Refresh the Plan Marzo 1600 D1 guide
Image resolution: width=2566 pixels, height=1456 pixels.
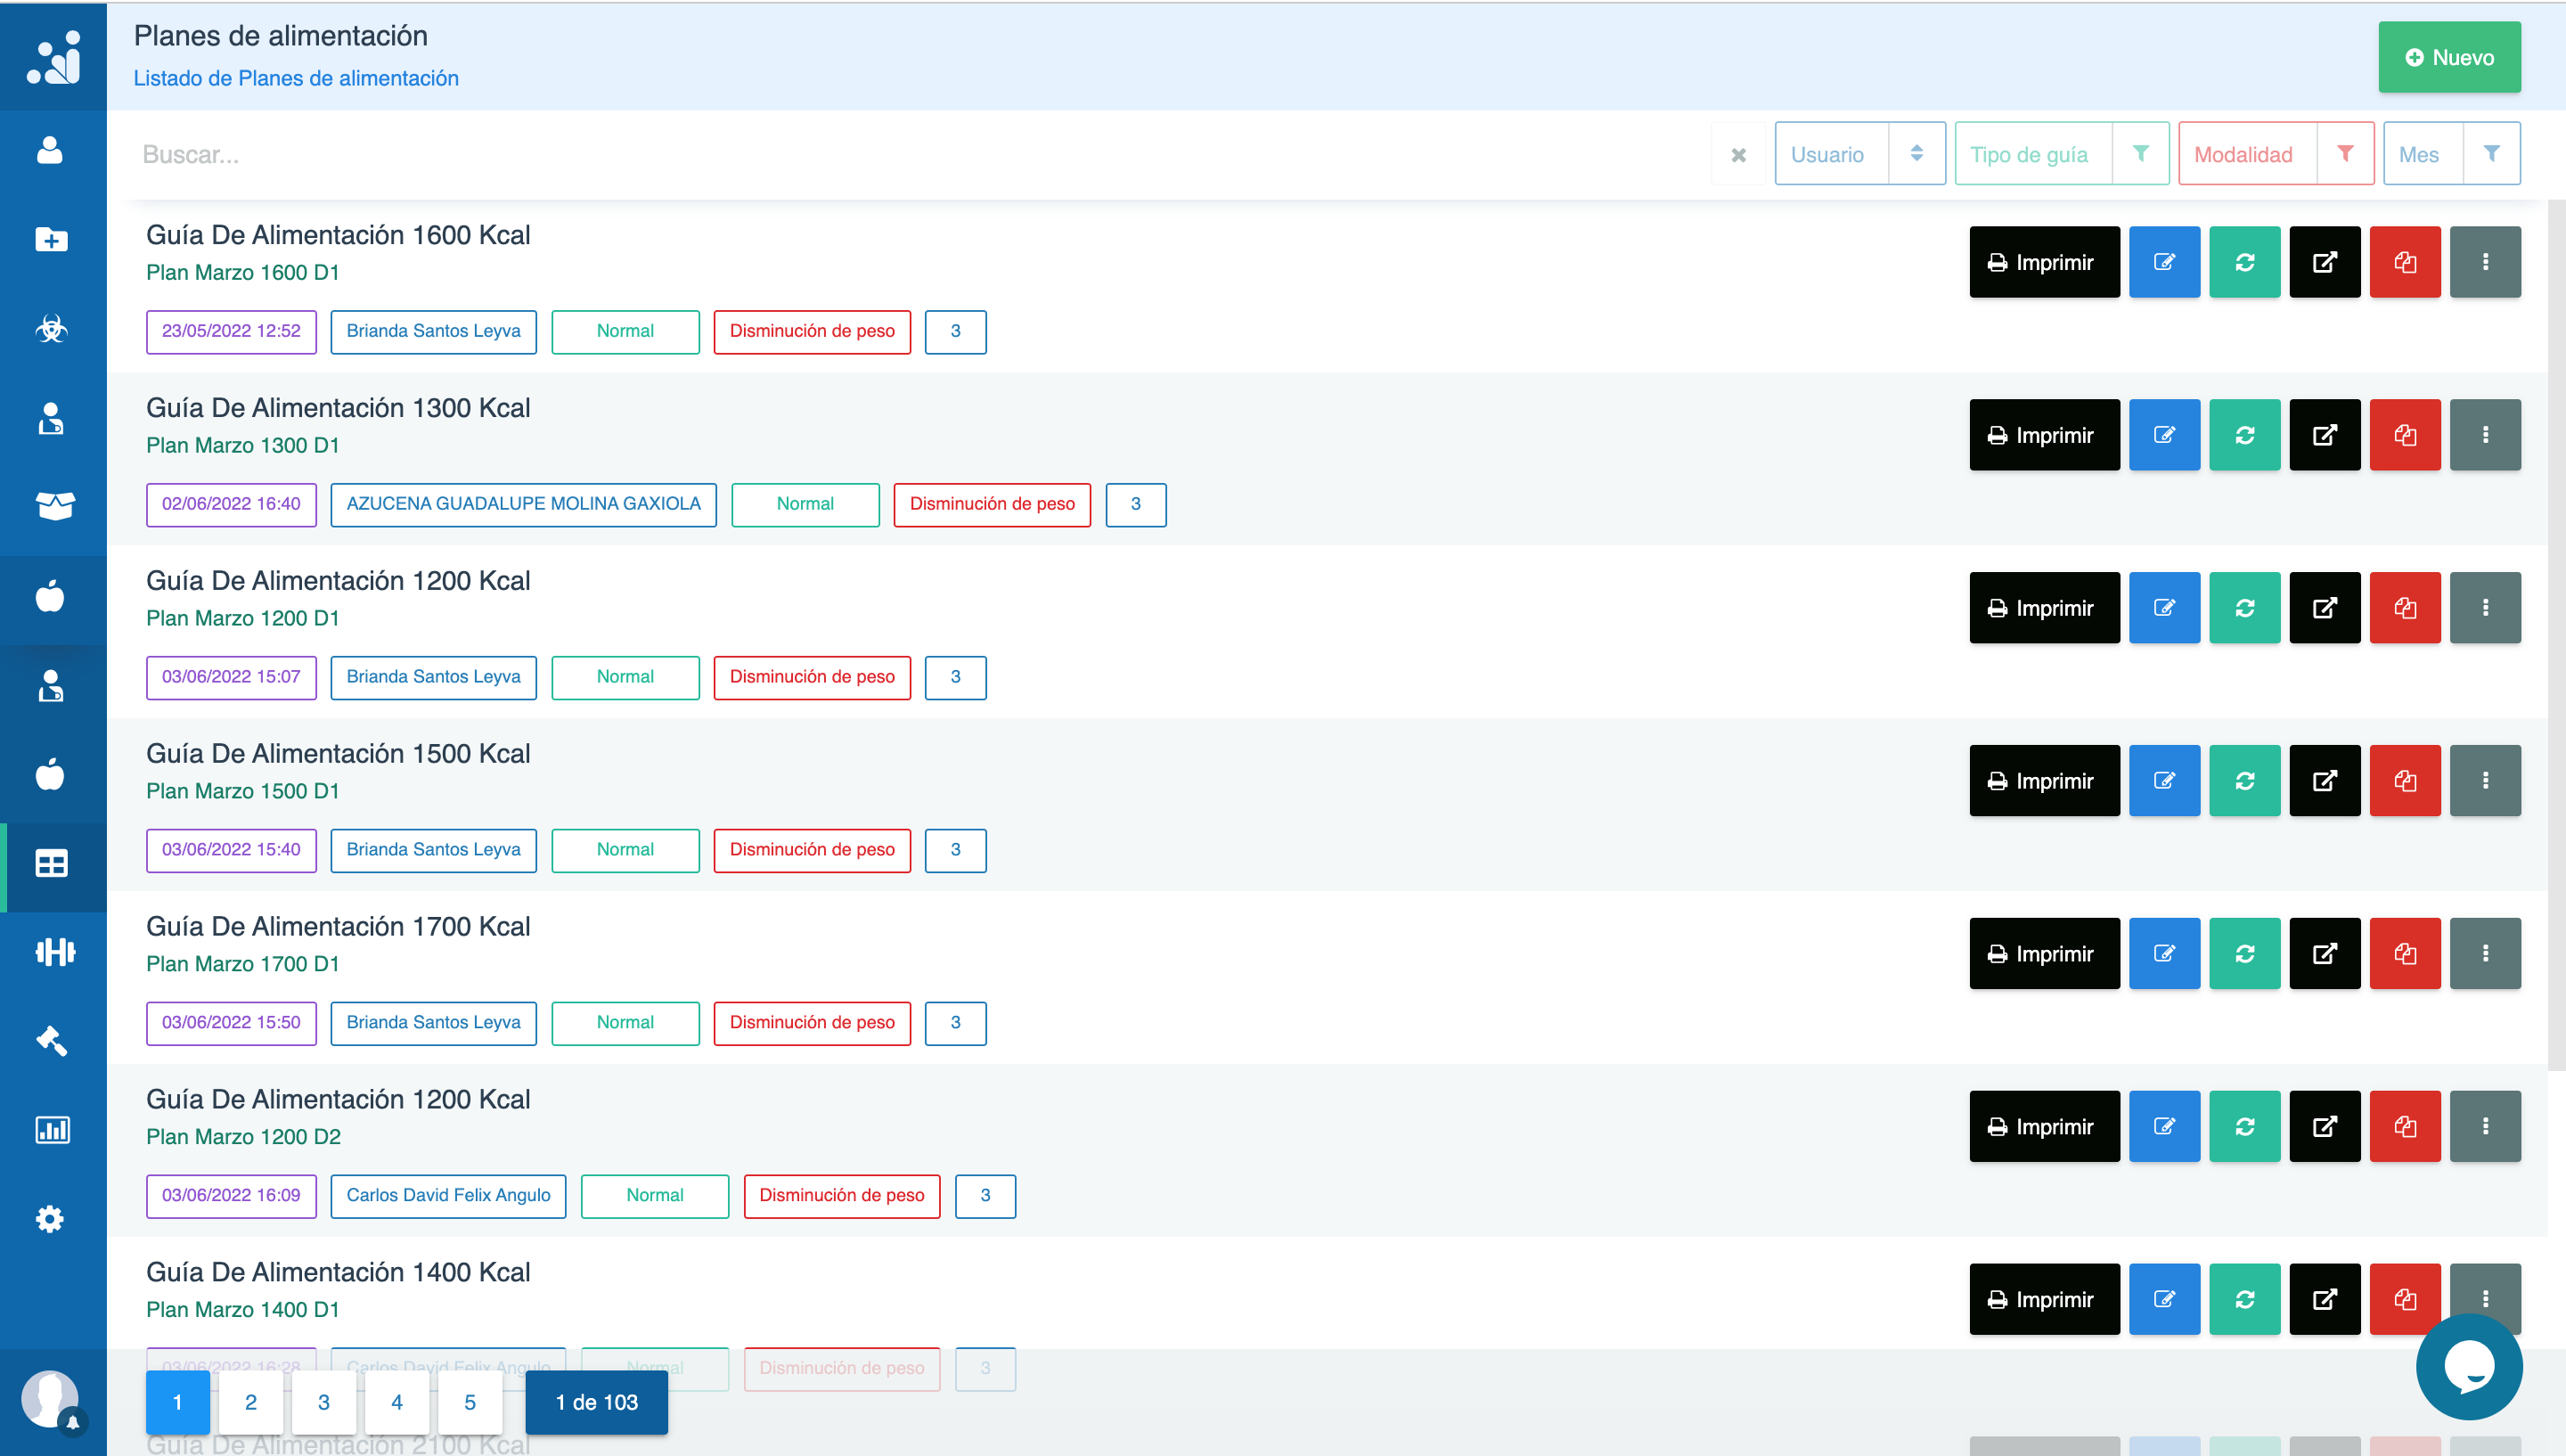click(x=2244, y=262)
